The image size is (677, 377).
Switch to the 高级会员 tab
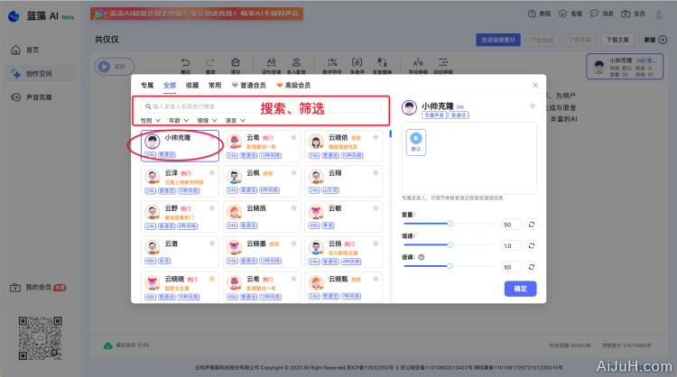(x=294, y=85)
